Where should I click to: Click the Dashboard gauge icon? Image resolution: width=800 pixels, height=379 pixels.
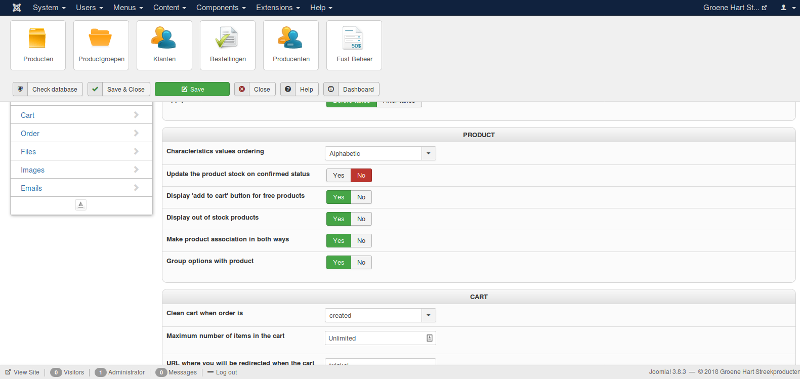point(331,89)
